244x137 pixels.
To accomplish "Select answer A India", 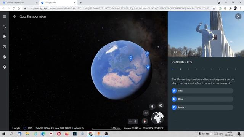I will point(202,91).
